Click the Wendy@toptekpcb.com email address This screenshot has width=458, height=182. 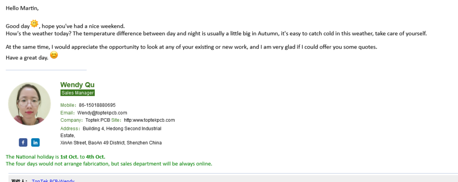tap(102, 113)
